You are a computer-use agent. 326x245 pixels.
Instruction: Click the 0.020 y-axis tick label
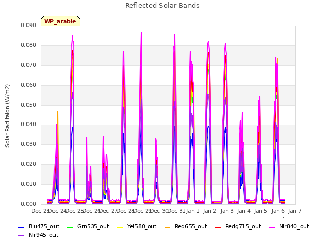tap(29, 164)
